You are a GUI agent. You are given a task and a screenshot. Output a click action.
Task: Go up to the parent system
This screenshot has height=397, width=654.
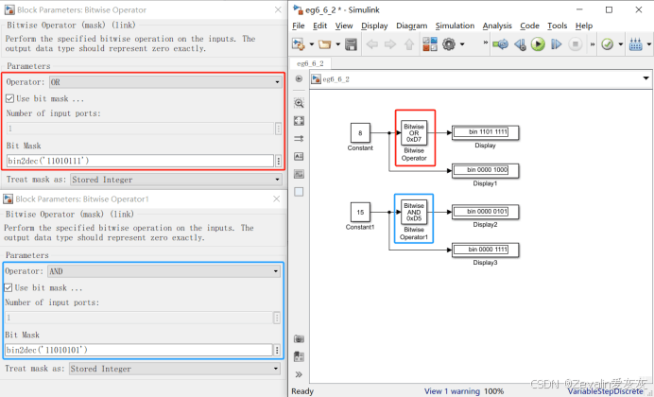tap(408, 44)
